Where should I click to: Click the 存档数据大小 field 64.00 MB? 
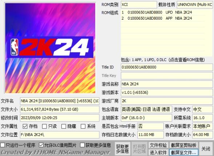click(x=202, y=135)
